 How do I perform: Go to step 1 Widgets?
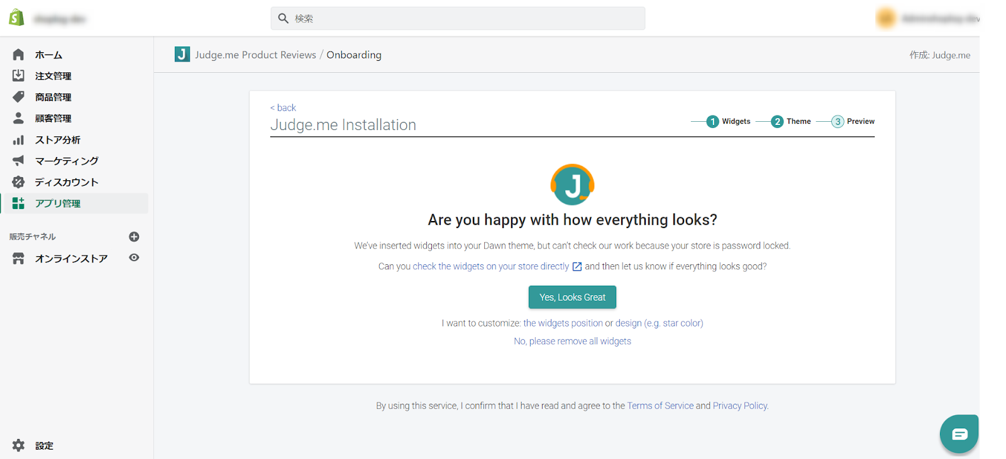(x=729, y=121)
